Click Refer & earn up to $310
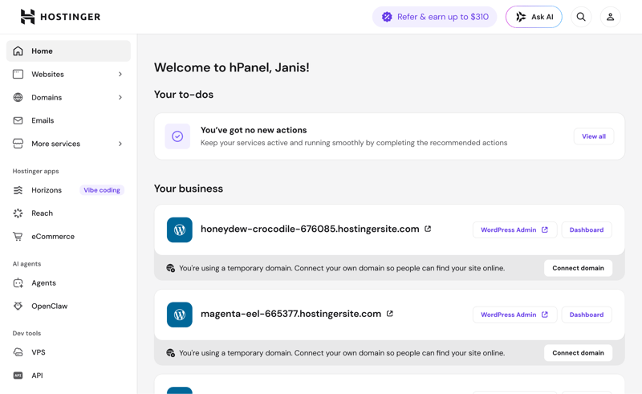Image resolution: width=642 pixels, height=394 pixels. point(434,17)
